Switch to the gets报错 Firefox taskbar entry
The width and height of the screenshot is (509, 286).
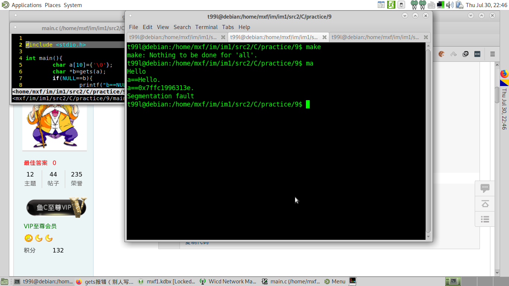pos(105,282)
